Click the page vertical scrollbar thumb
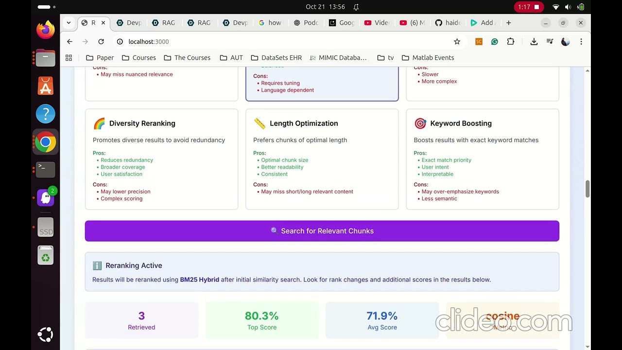This screenshot has width=622, height=350. click(587, 189)
